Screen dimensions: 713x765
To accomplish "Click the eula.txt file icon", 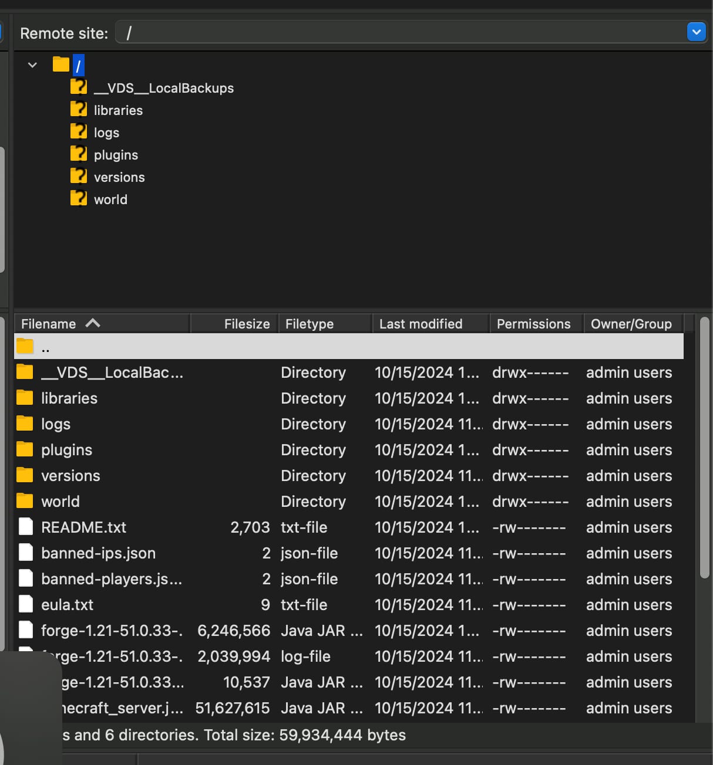I will pyautogui.click(x=25, y=604).
